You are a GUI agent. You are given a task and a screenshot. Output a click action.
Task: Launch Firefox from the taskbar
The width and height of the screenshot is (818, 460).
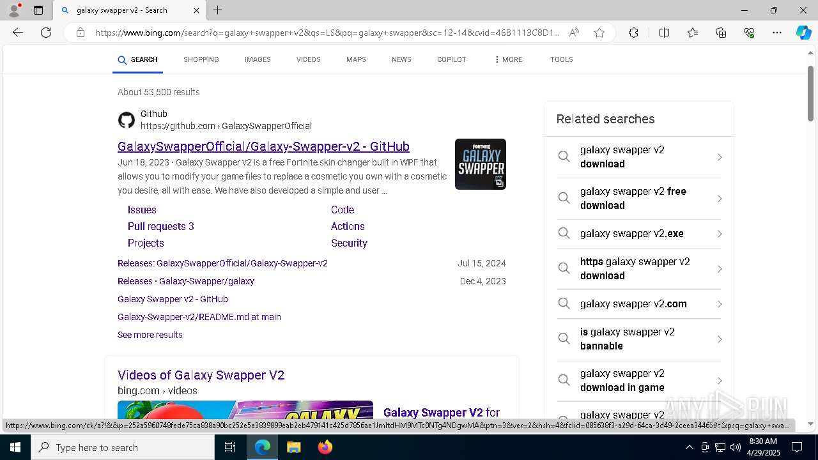pyautogui.click(x=325, y=447)
